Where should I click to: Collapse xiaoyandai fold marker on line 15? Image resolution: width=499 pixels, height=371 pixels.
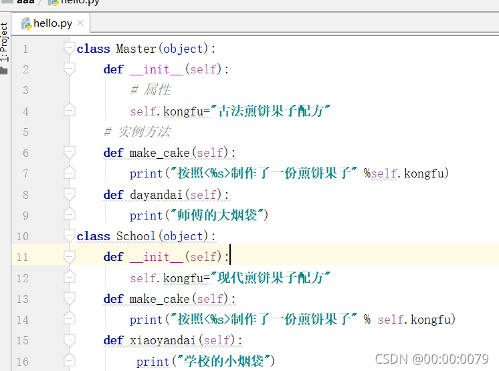point(69,340)
